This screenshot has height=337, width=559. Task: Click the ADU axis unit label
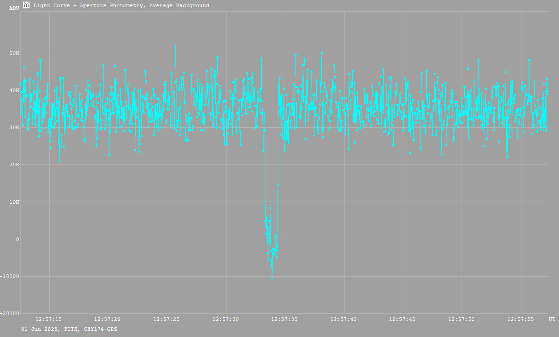click(14, 8)
